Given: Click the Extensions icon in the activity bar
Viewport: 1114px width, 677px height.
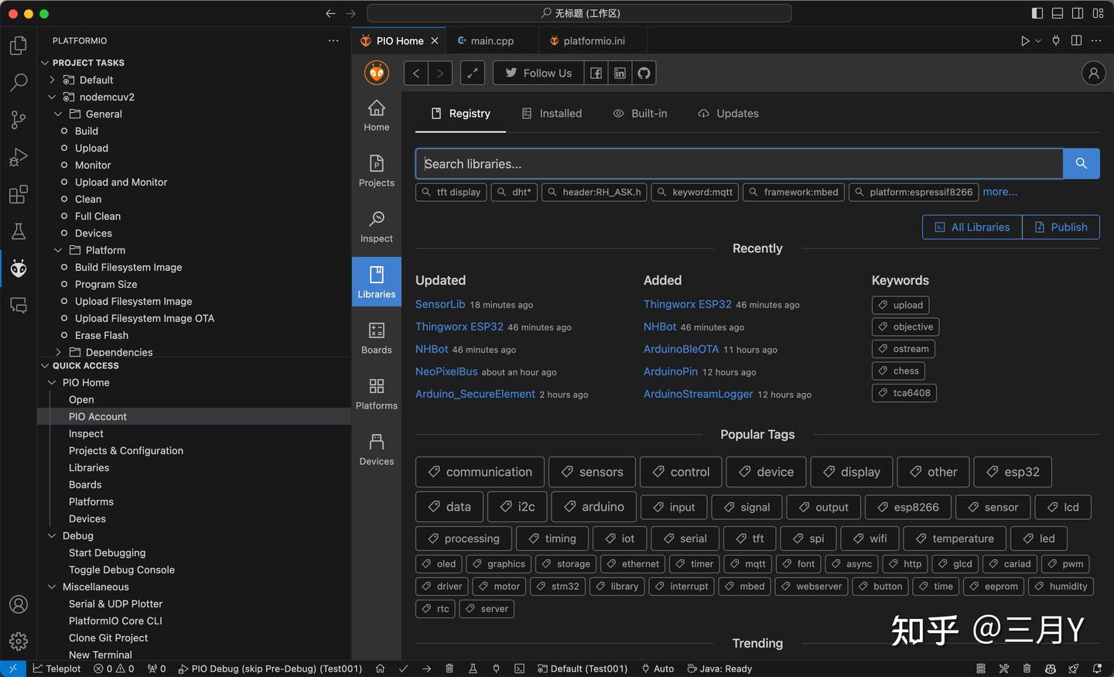Looking at the screenshot, I should (18, 194).
